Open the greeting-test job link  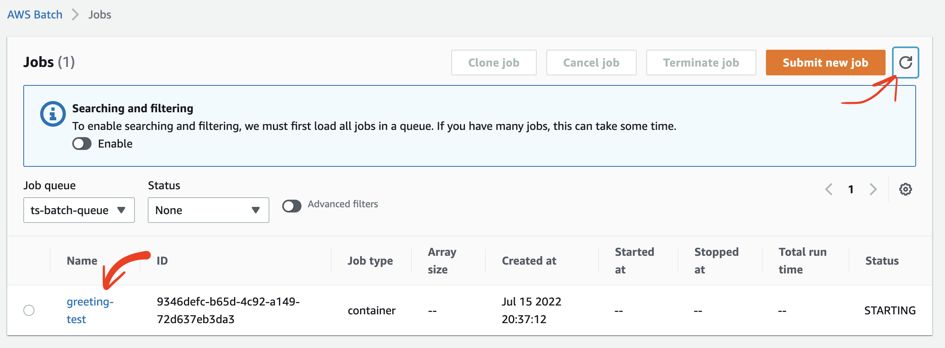(90, 310)
